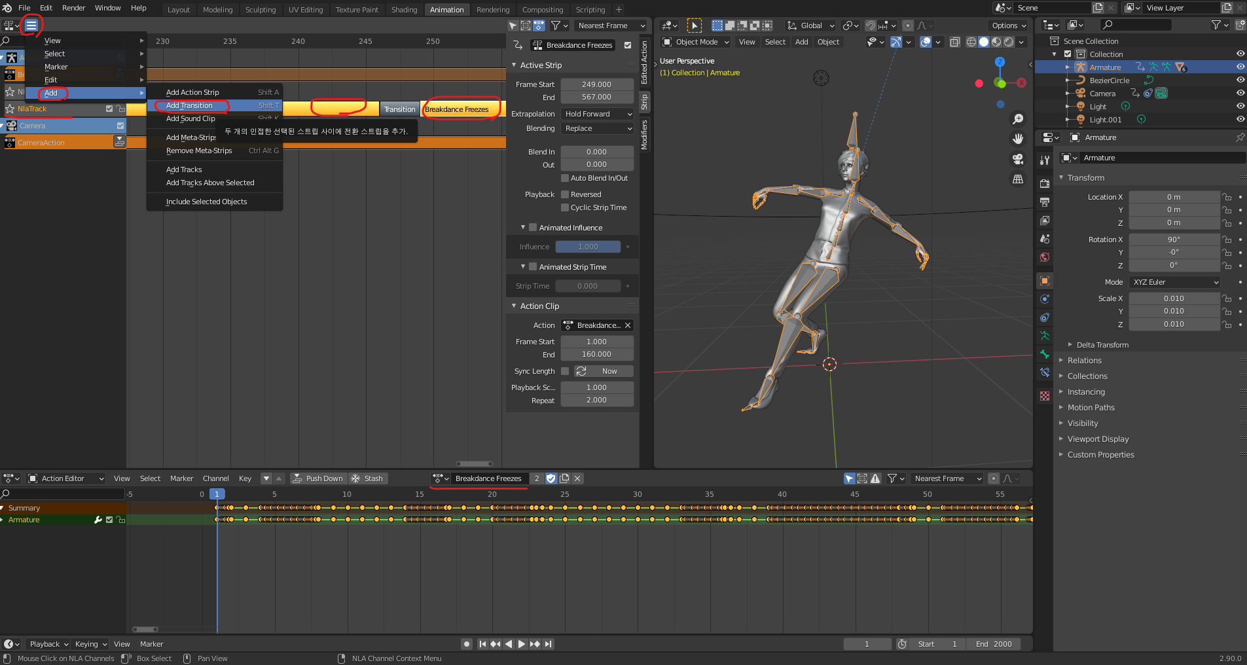Open the NLA editor hamburger menu icon
The image size is (1247, 665).
pos(31,26)
